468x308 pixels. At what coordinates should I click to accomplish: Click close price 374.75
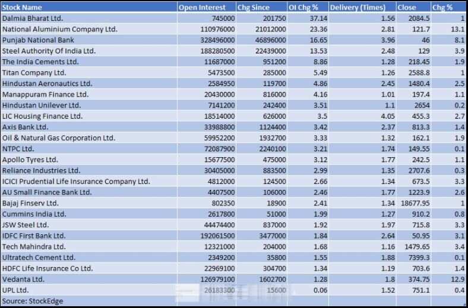[419, 280]
